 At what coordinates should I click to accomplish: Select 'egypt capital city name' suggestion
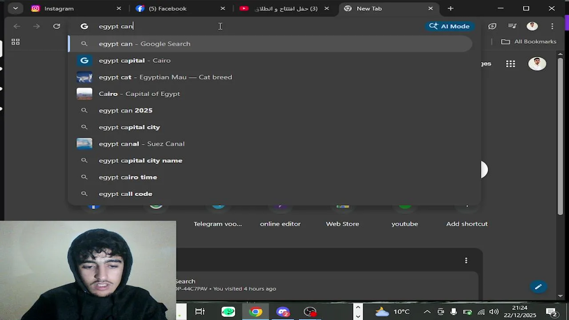[270, 160]
